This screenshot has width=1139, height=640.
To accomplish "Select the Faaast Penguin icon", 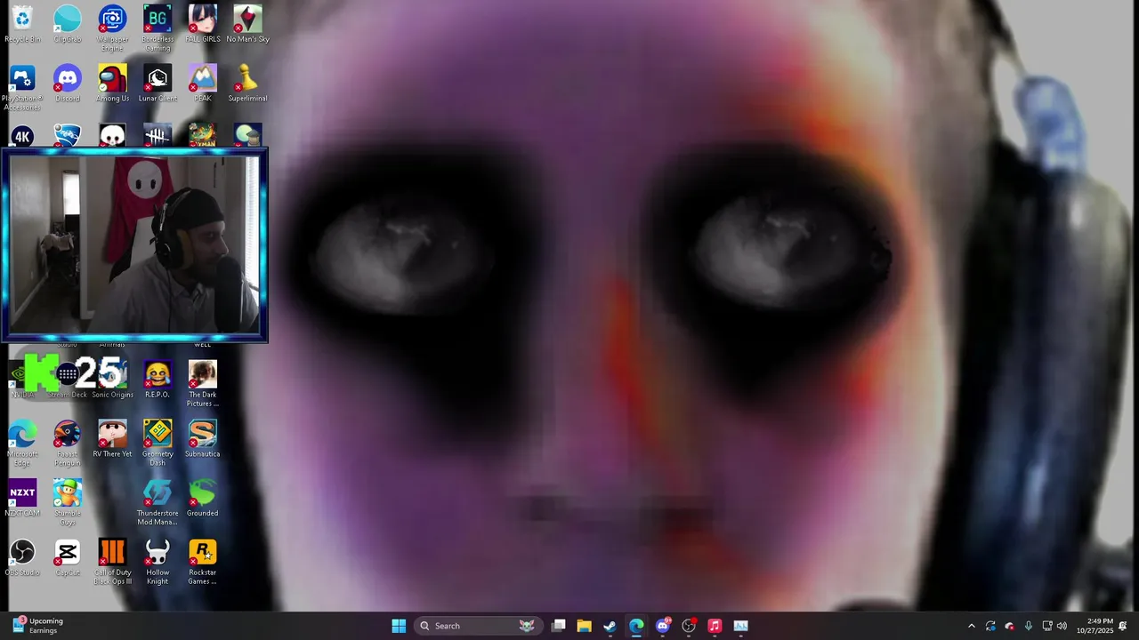I will click(x=68, y=443).
